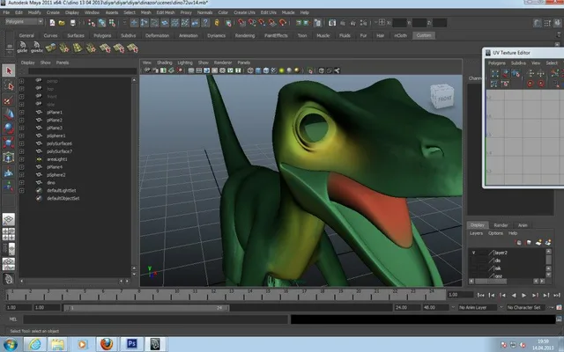
Task: Expand areaLight1 node in Outliner
Action: pyautogui.click(x=21, y=159)
